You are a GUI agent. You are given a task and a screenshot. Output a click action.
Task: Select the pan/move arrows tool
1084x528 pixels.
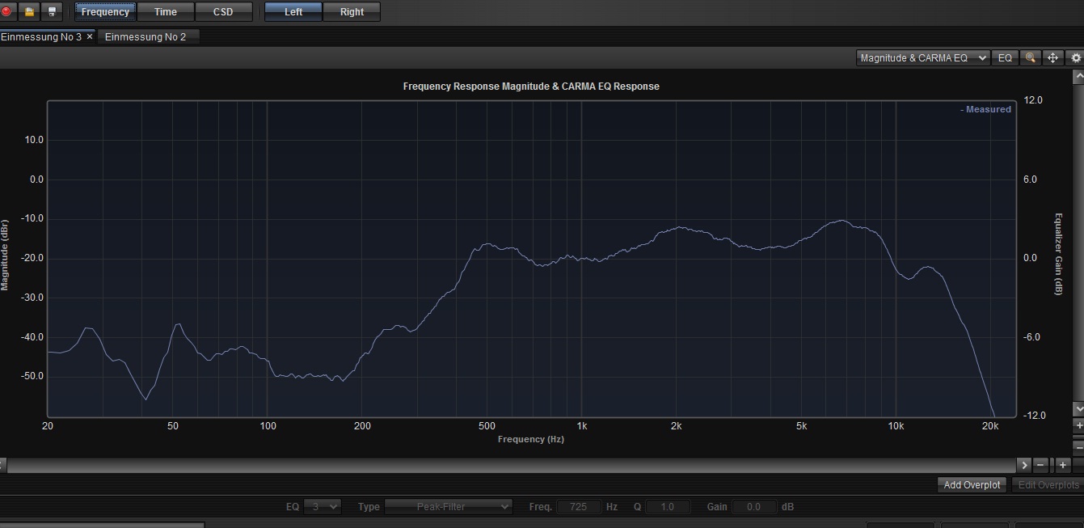point(1052,58)
